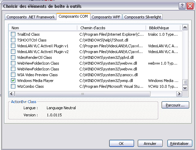The image size is (196, 150).
Task: Click the vertical scrollbar down arrow
Action: 185,88
